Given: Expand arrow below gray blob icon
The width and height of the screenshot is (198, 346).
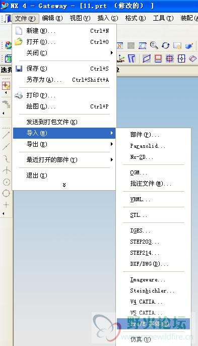Looking at the screenshot, I should tap(4, 113).
